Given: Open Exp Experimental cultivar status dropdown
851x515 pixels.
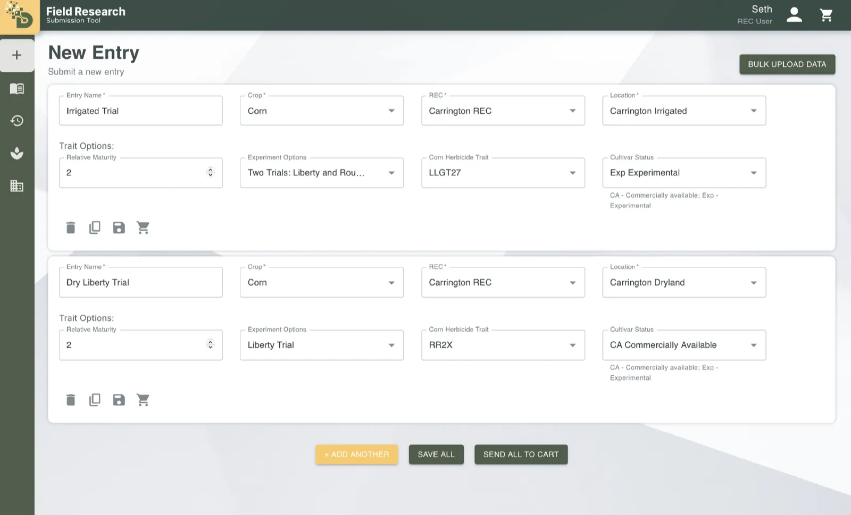Looking at the screenshot, I should click(684, 173).
